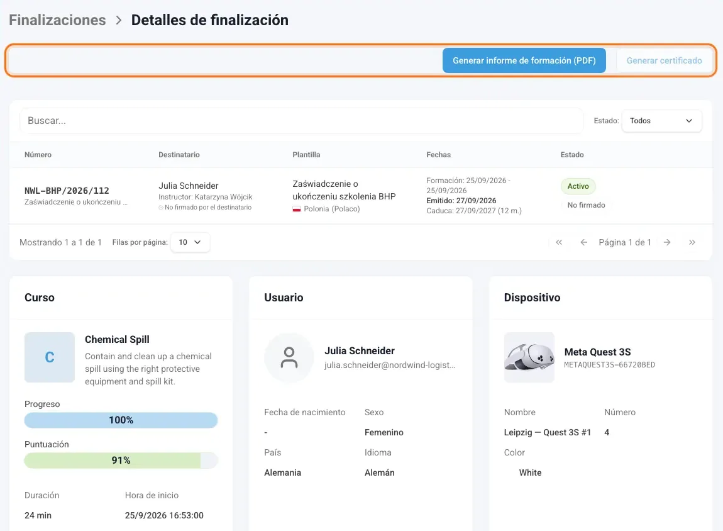Go to previous page arrow icon
This screenshot has width=723, height=531.
(x=584, y=242)
